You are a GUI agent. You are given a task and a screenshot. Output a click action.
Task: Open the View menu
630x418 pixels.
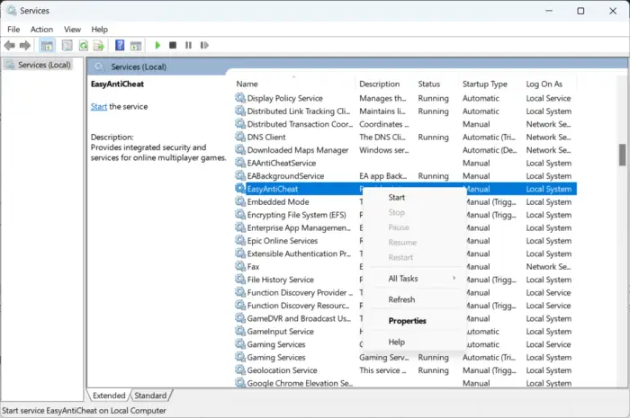[72, 30]
